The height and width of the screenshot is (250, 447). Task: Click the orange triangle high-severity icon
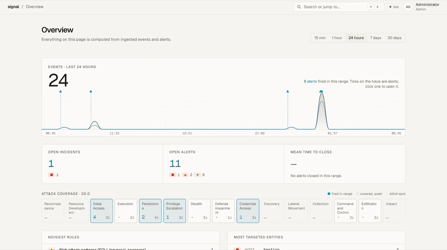[185, 175]
